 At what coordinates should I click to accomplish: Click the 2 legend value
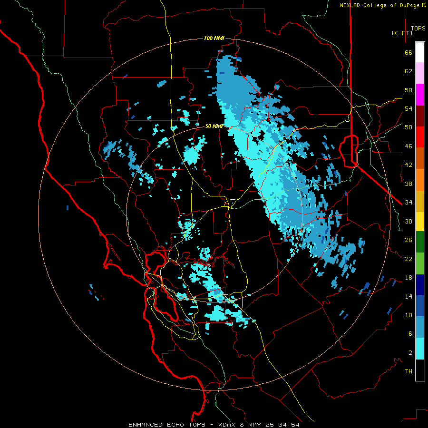410,353
